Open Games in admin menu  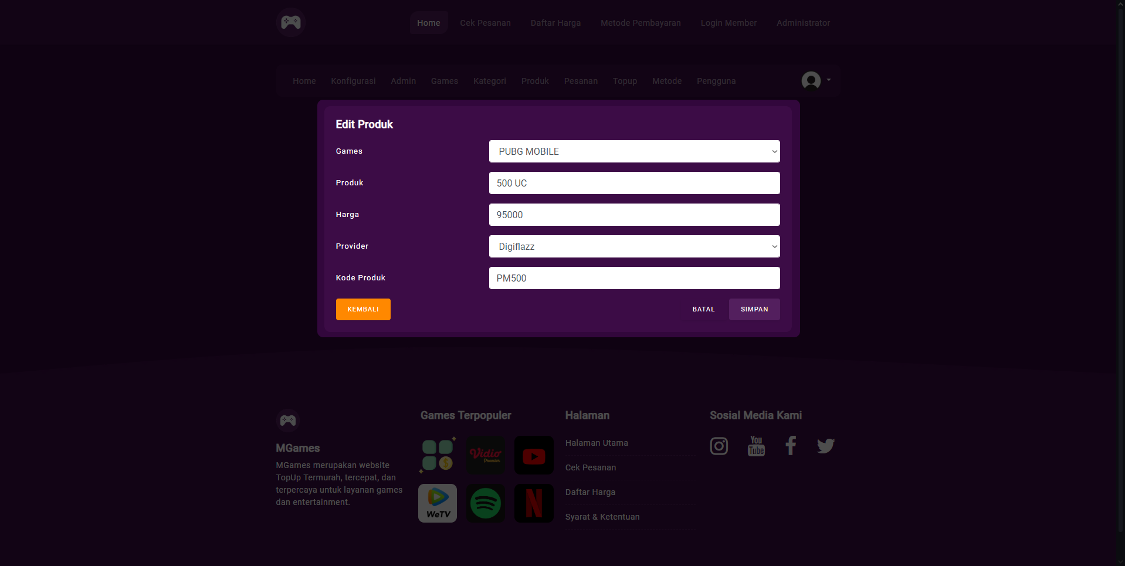[x=445, y=81]
